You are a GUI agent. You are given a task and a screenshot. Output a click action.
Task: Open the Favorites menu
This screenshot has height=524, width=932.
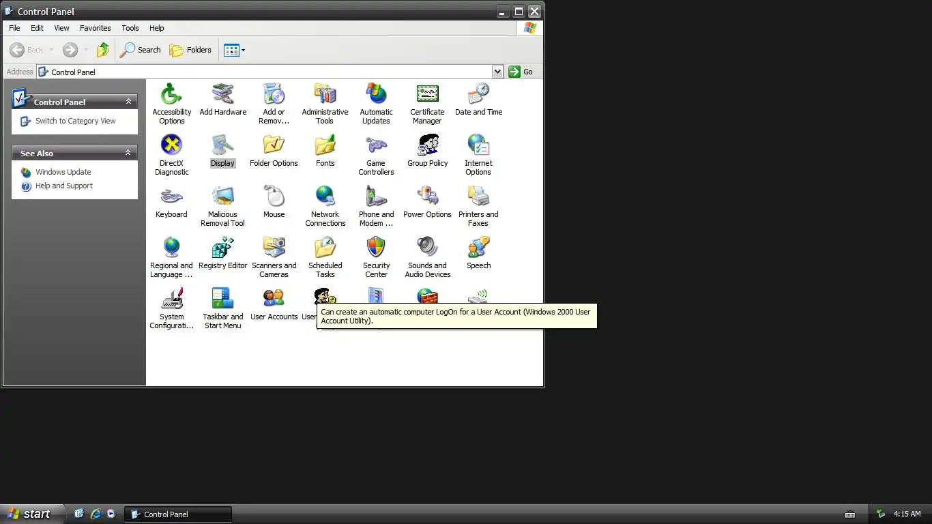(95, 28)
